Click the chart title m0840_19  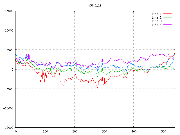click(94, 5)
